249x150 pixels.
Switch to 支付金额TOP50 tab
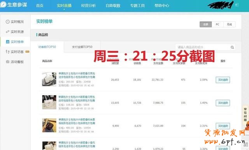(x=82, y=47)
